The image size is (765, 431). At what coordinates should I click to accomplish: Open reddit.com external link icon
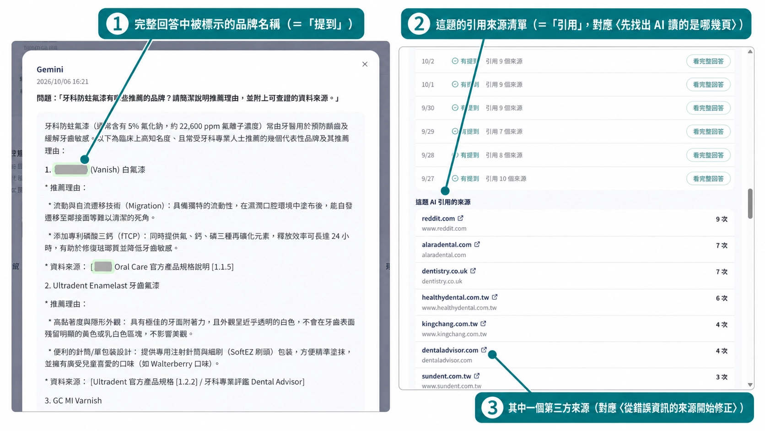click(x=460, y=218)
